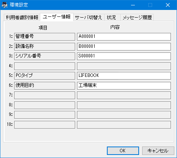Click the キャンセル button
This screenshot has width=177, height=158.
pyautogui.click(x=158, y=151)
